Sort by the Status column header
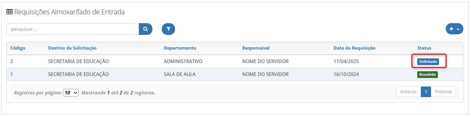 [424, 48]
